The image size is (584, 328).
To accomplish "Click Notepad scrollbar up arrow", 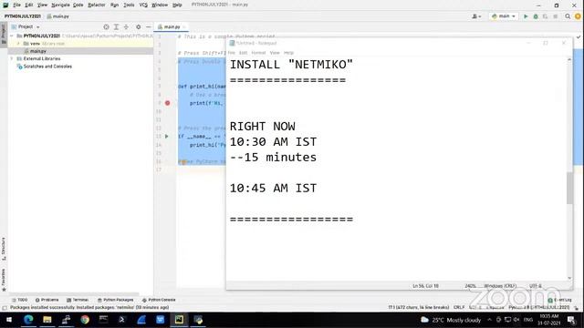I will tap(569, 59).
